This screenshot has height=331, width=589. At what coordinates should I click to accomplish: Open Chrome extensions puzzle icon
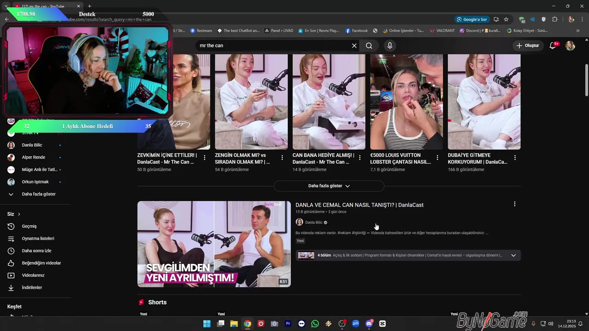554,19
